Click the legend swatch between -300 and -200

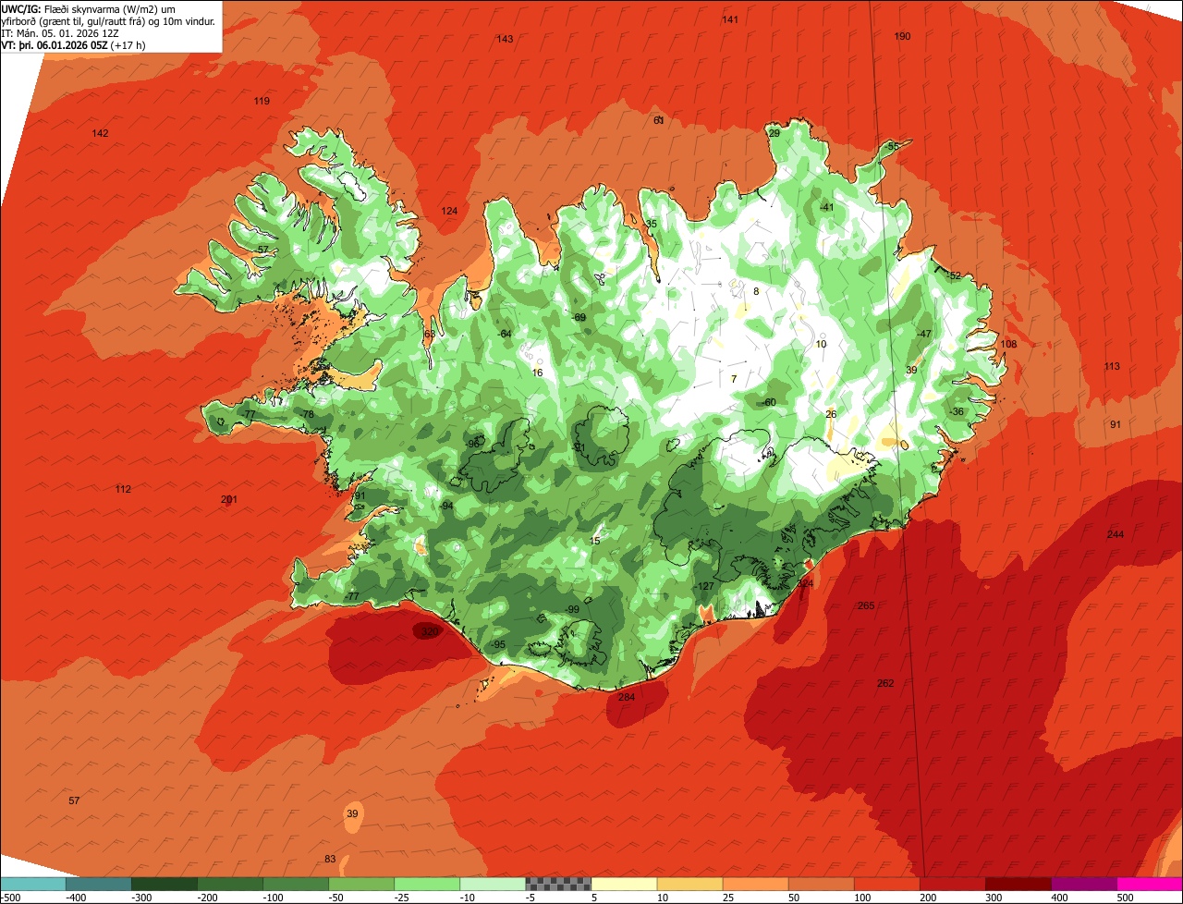coord(164,884)
